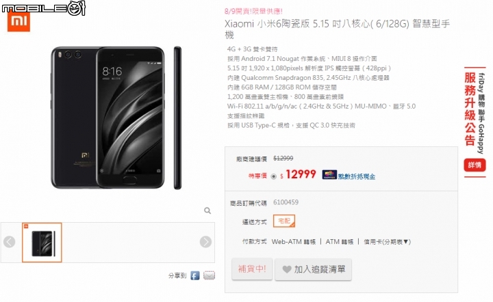Click the Xiaomi MI logo
Viewport: 493px width, 302px height.
click(x=19, y=22)
